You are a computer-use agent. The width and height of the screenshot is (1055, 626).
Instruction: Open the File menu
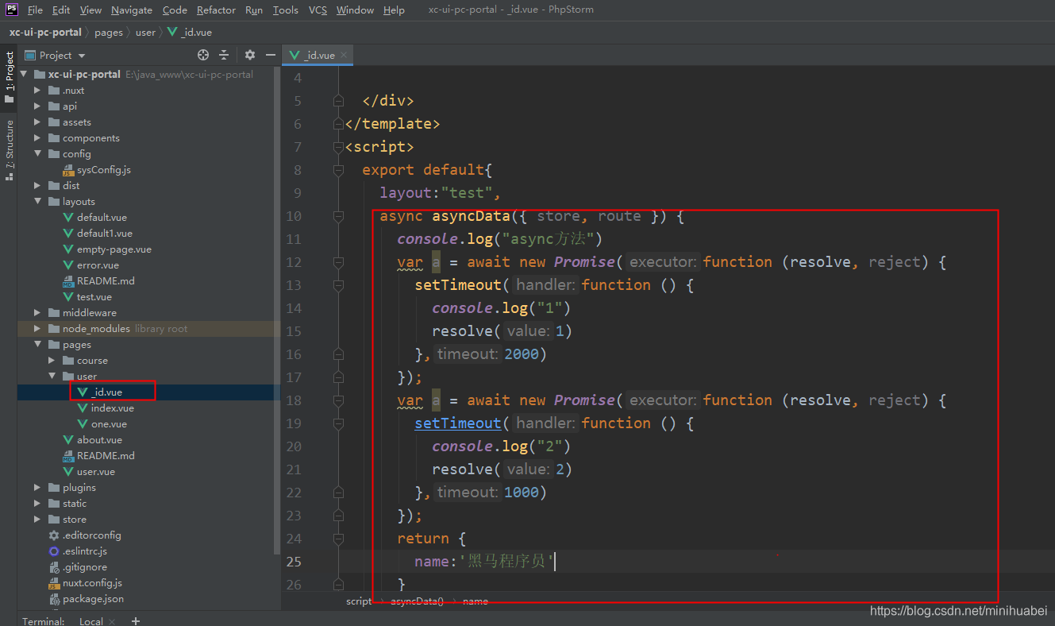coord(35,10)
